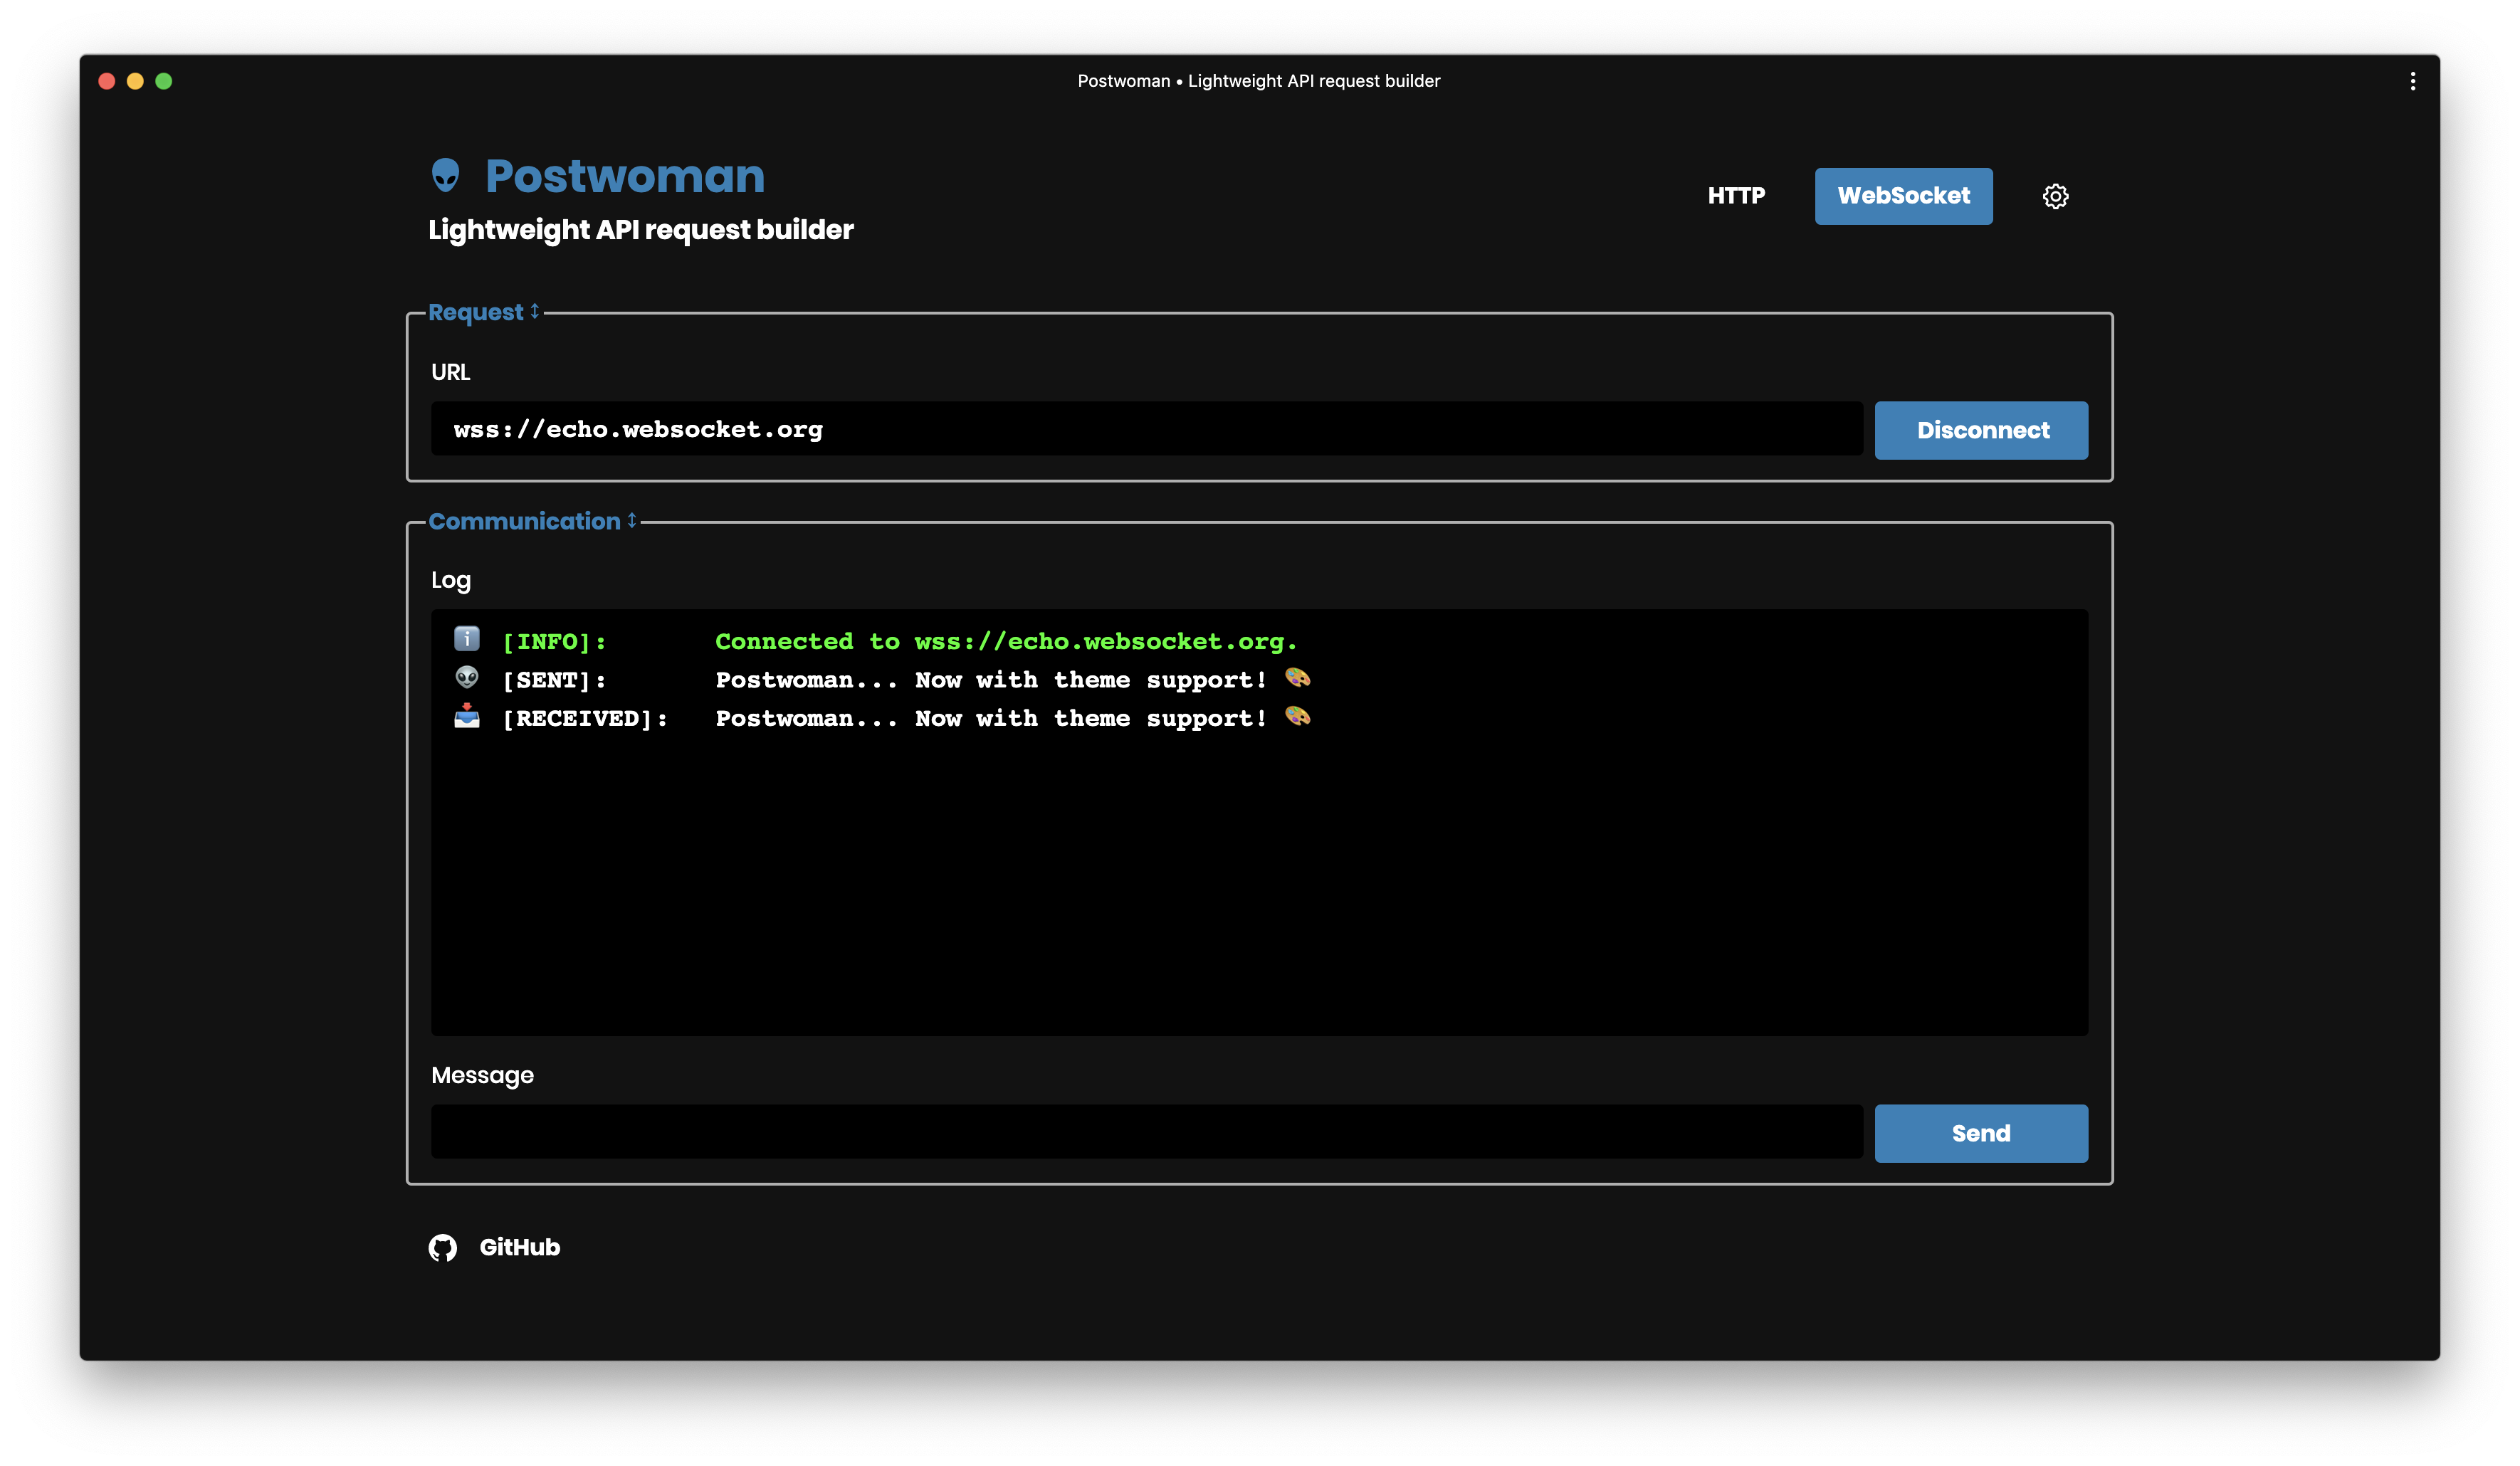Image resolution: width=2520 pixels, height=1466 pixels.
Task: Click into the Message input field
Action: [x=1146, y=1132]
